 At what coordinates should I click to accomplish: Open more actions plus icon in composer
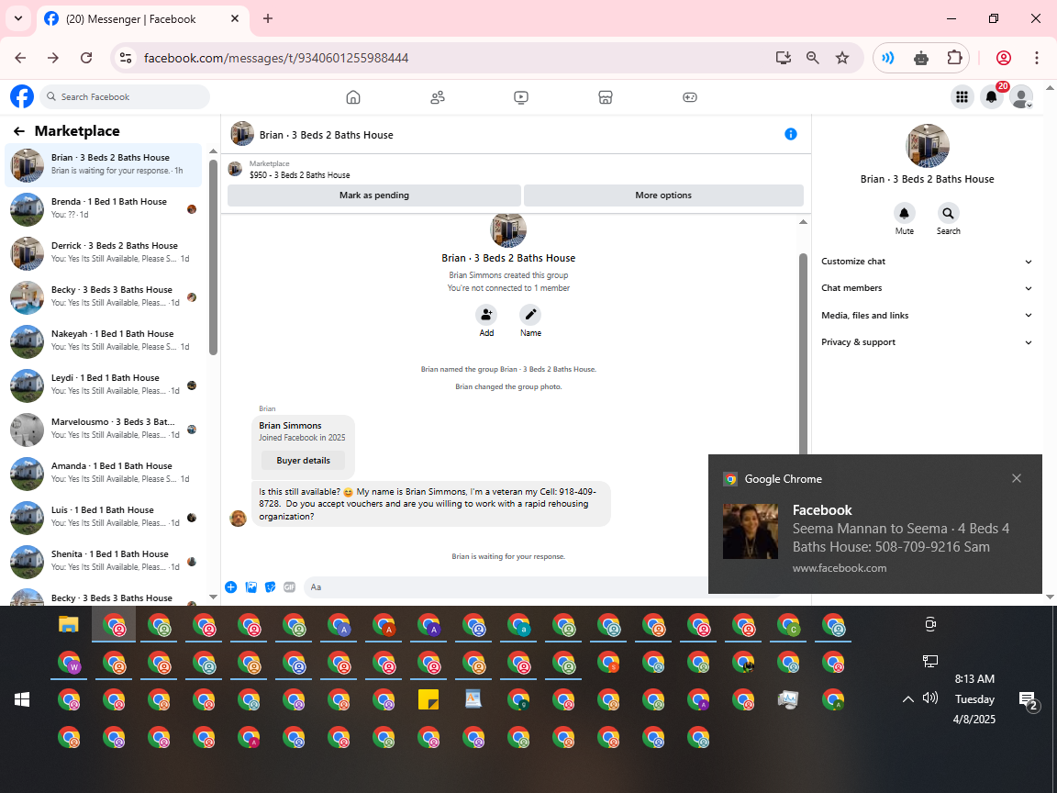click(230, 586)
